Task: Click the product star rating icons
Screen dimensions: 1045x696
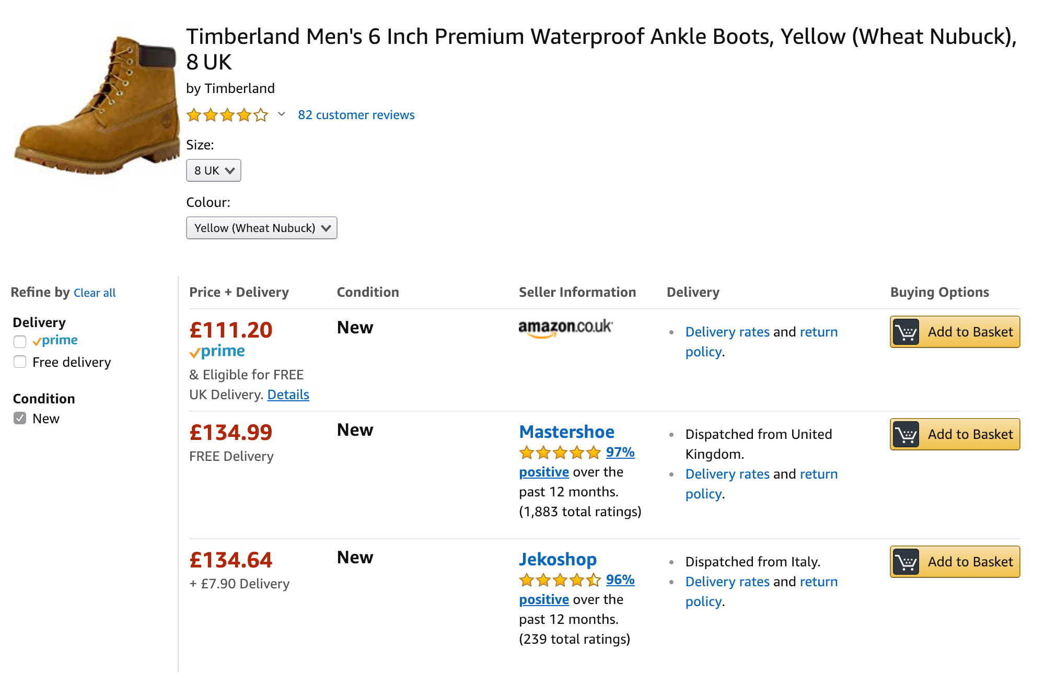Action: [x=227, y=115]
